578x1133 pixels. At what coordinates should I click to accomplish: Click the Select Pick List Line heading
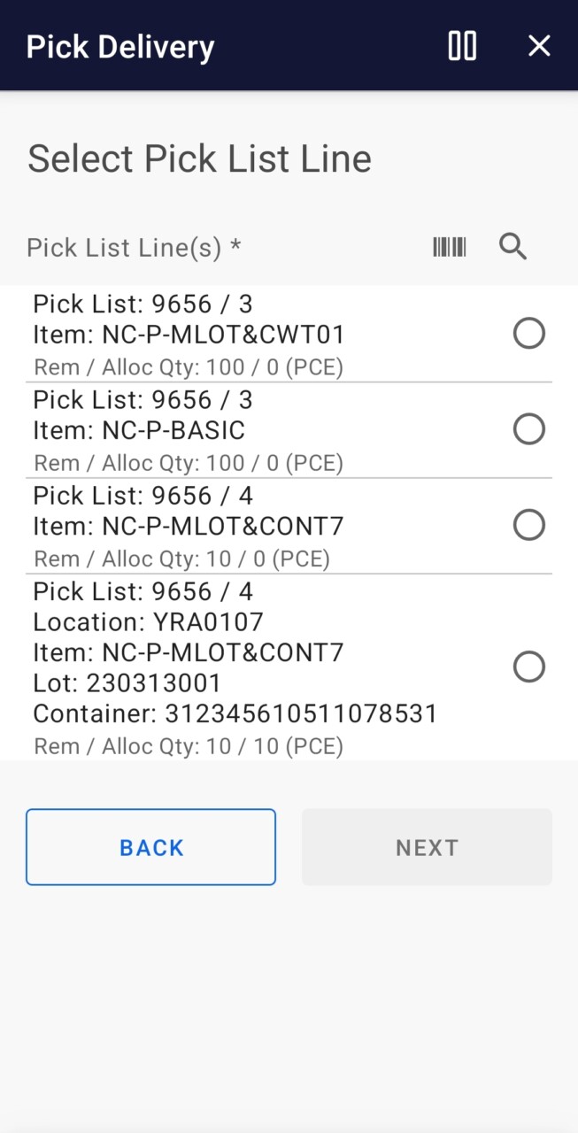(200, 159)
